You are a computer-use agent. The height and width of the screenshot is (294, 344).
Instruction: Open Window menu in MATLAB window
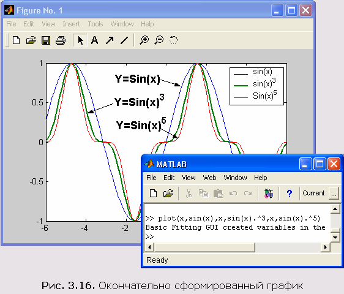tap(235, 178)
